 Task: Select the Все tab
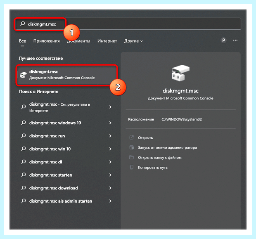click(23, 41)
